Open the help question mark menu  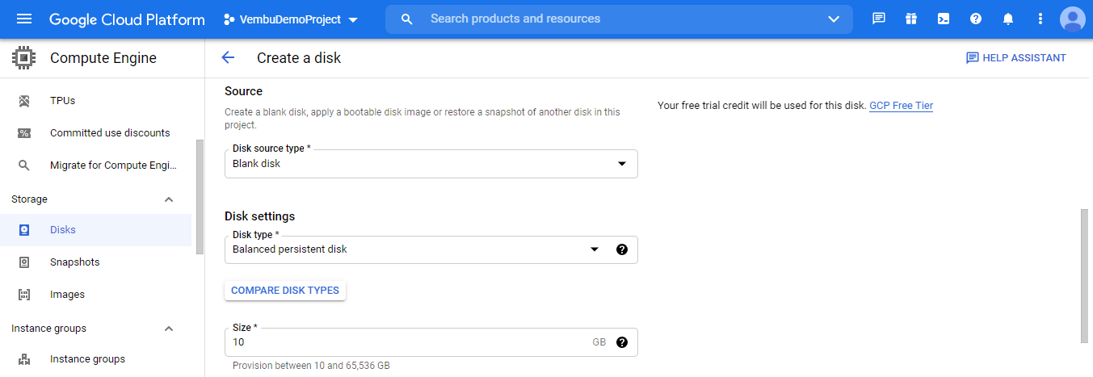976,19
